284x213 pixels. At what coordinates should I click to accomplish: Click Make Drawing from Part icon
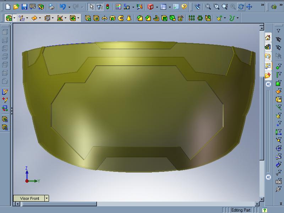tap(33, 7)
